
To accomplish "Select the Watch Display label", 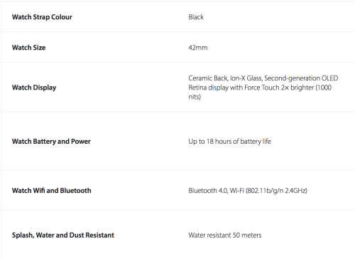I will pyautogui.click(x=34, y=88).
